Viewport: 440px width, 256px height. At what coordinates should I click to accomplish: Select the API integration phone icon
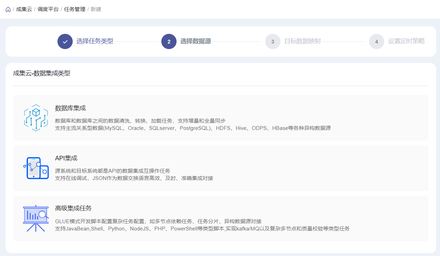36,168
